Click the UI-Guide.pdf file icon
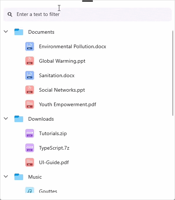Screen dimensions: 175x200 pyautogui.click(x=30, y=162)
